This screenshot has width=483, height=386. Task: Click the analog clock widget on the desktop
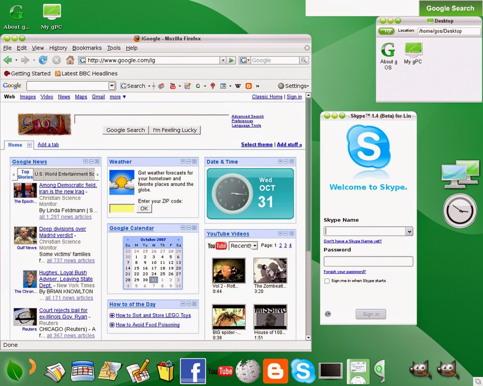[459, 210]
